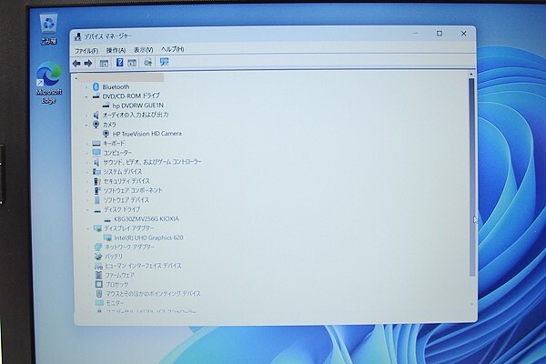Collapse the カメラ category

86,125
